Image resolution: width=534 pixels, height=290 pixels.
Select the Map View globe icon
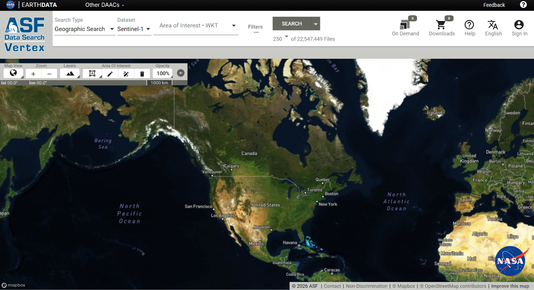coord(13,73)
